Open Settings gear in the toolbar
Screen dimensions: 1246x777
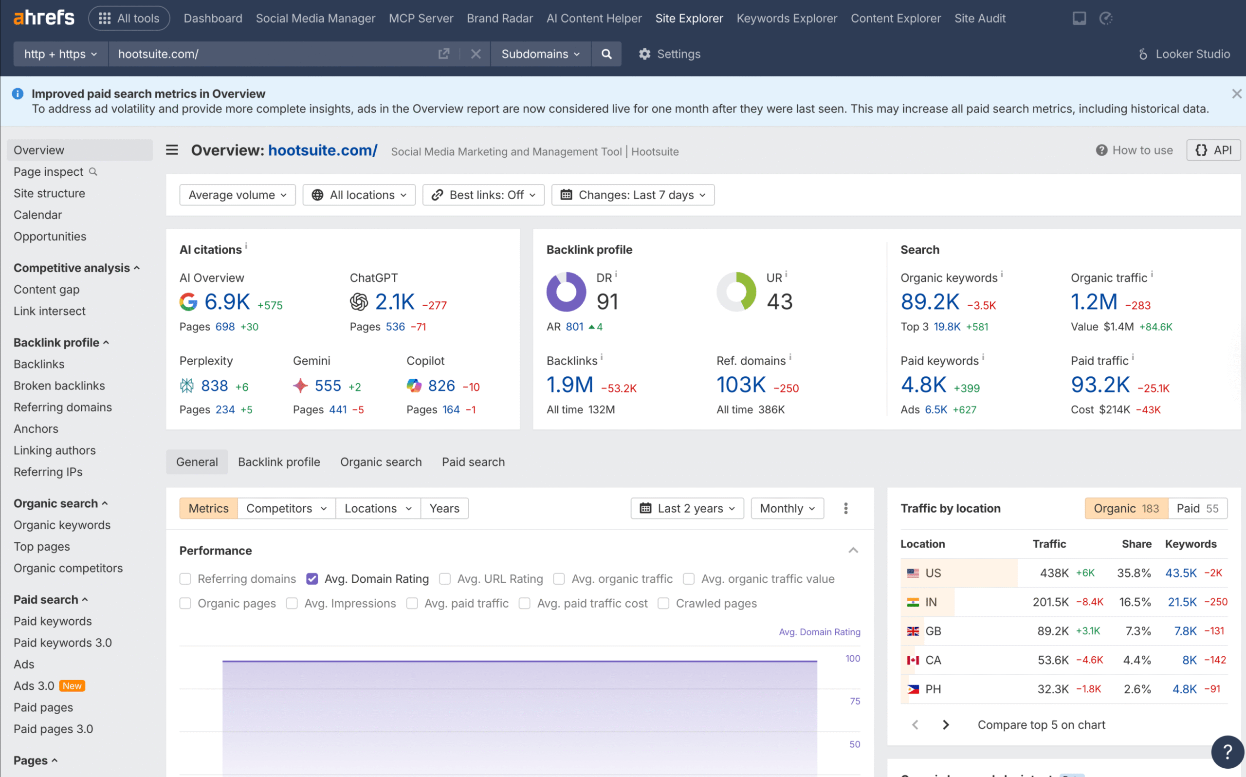click(669, 54)
